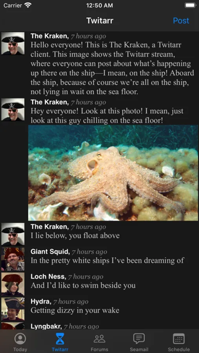Tap Hydra's avatar picture
The image size is (199, 353).
pos(13,309)
